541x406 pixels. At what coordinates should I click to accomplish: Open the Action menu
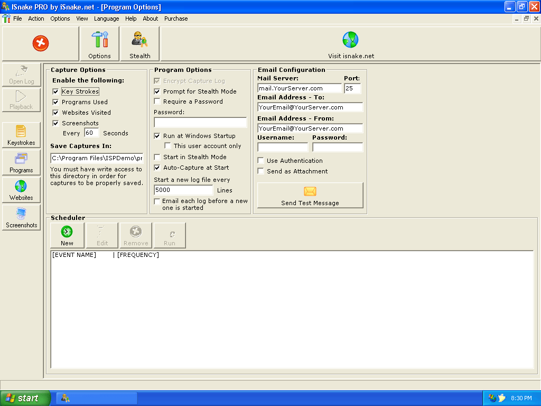pyautogui.click(x=36, y=19)
